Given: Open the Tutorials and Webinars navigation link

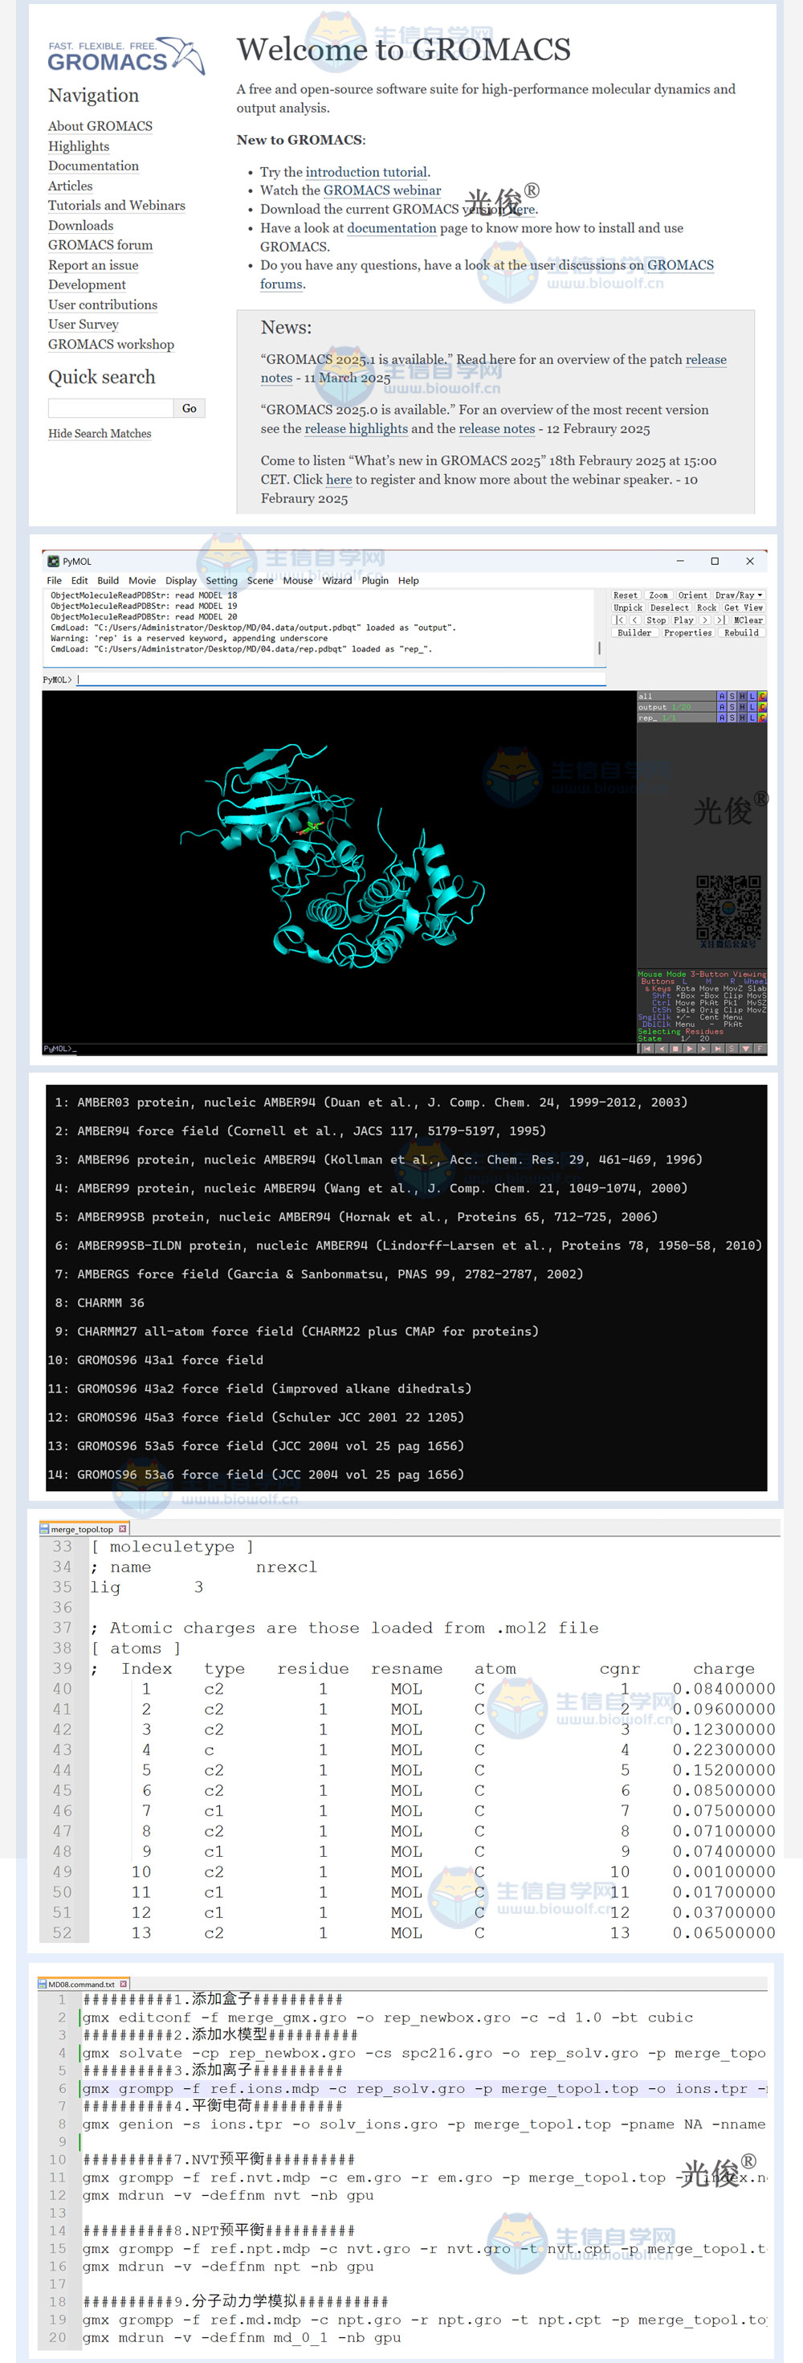Looking at the screenshot, I should click(x=116, y=206).
